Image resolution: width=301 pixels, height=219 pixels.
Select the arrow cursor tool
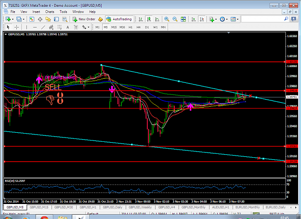coord(8,27)
